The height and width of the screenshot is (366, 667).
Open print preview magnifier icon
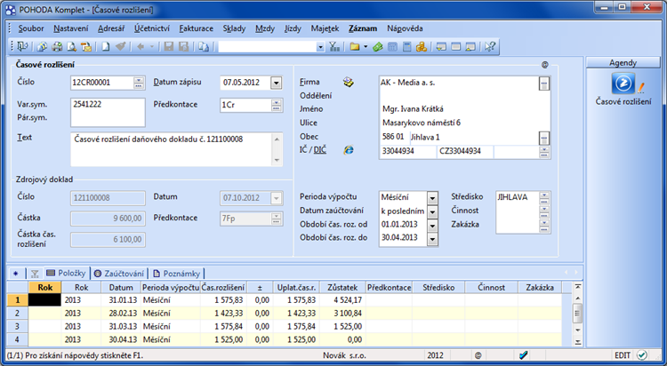point(71,47)
